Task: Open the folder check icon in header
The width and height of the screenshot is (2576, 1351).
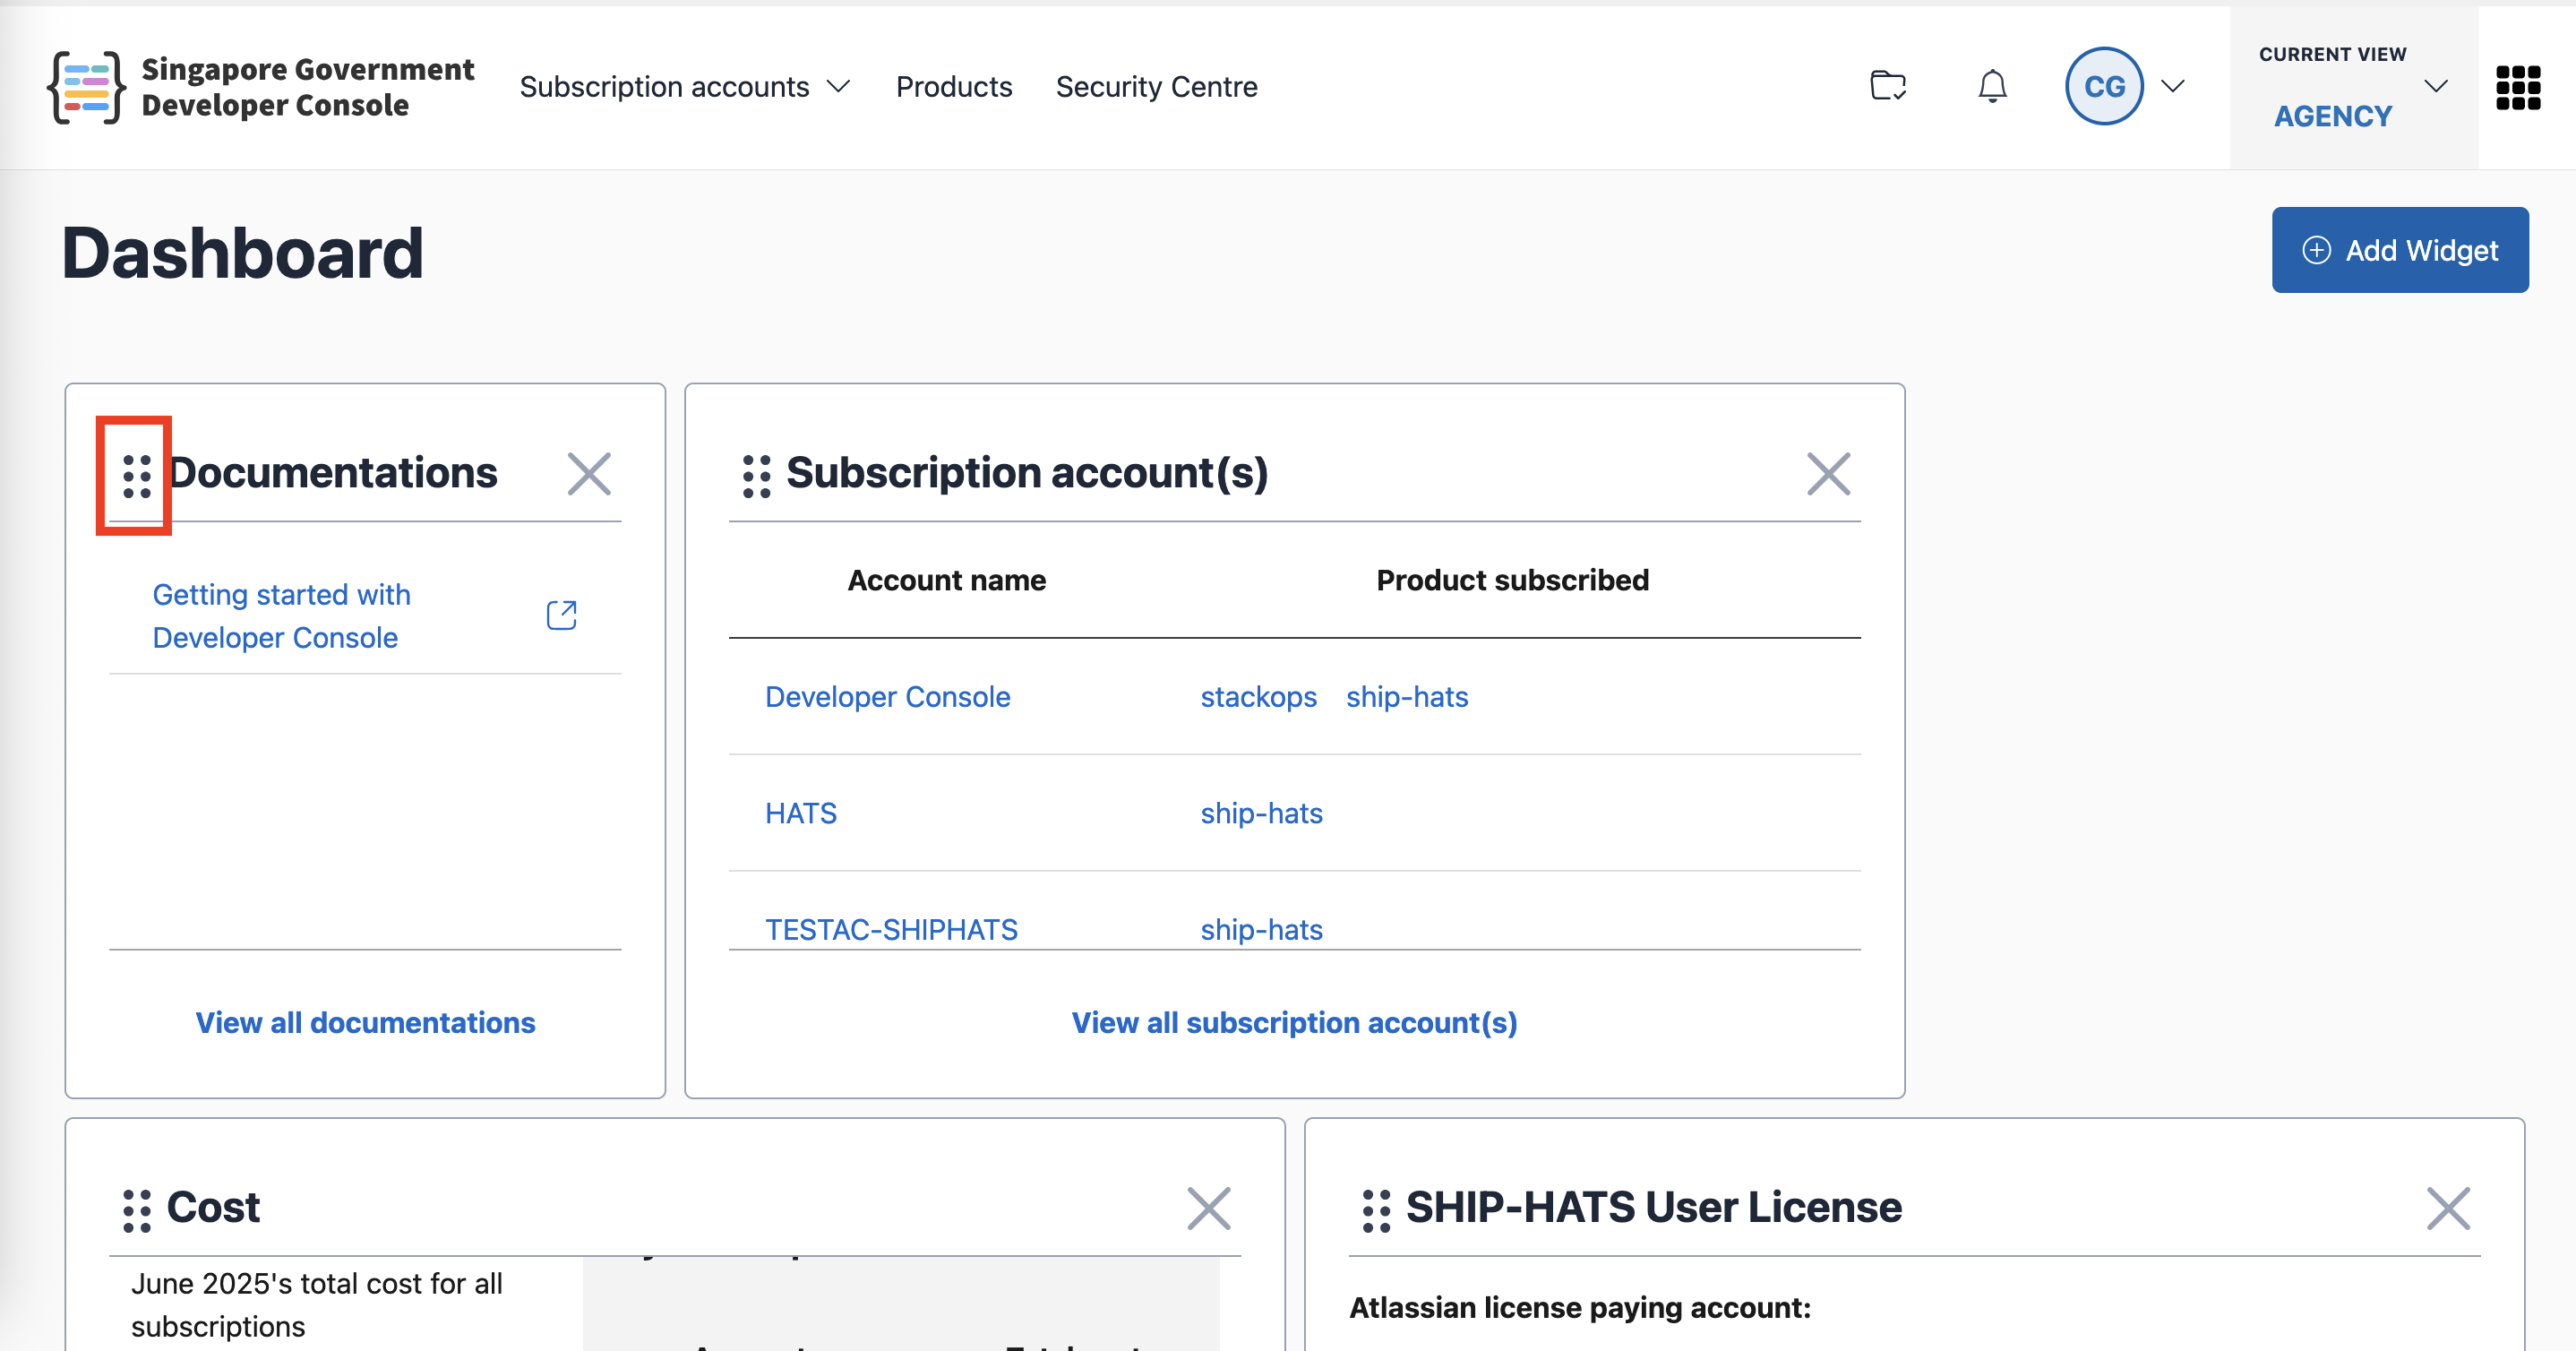Action: tap(1887, 86)
